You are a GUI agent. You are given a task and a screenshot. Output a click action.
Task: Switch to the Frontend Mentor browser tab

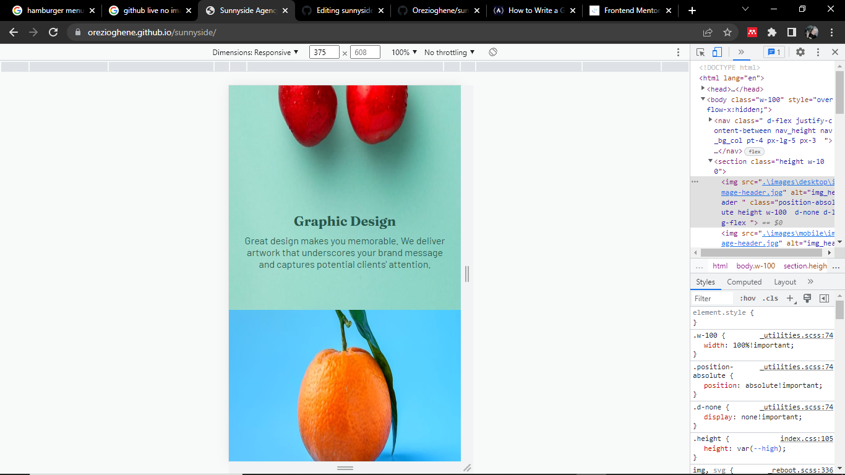[x=630, y=10]
